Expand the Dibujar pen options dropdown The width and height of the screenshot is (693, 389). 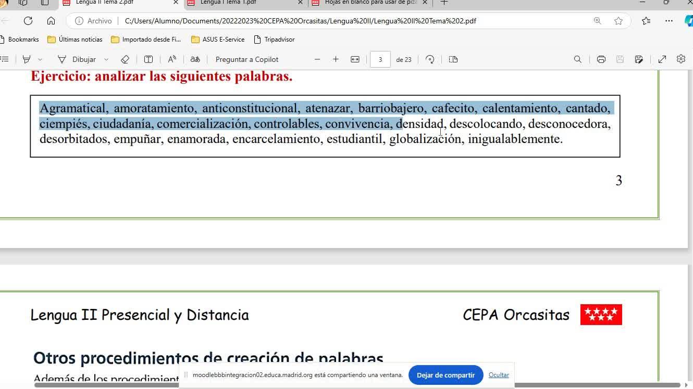click(106, 59)
